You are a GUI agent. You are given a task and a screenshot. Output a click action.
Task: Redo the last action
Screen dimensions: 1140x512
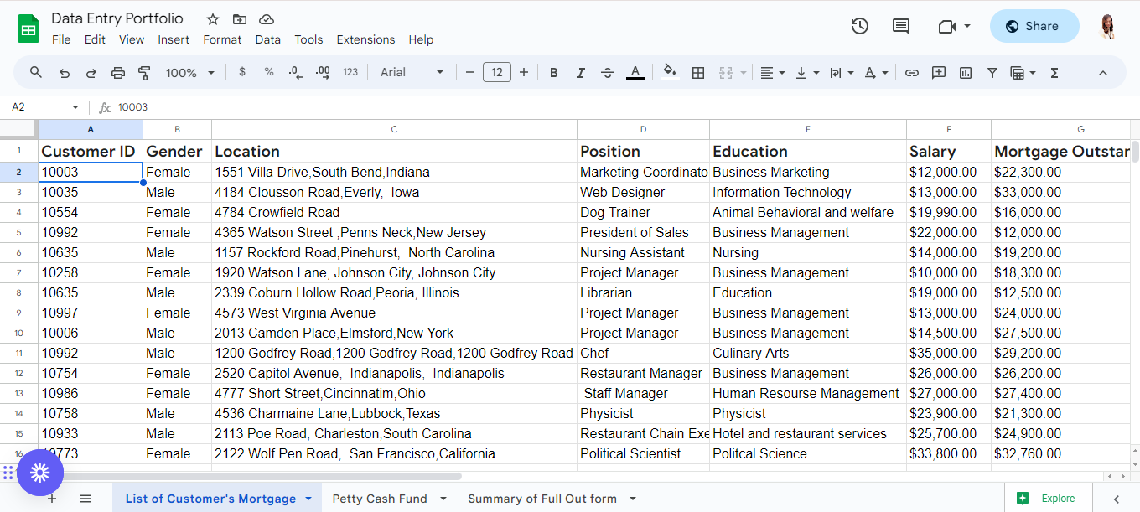[x=91, y=73]
